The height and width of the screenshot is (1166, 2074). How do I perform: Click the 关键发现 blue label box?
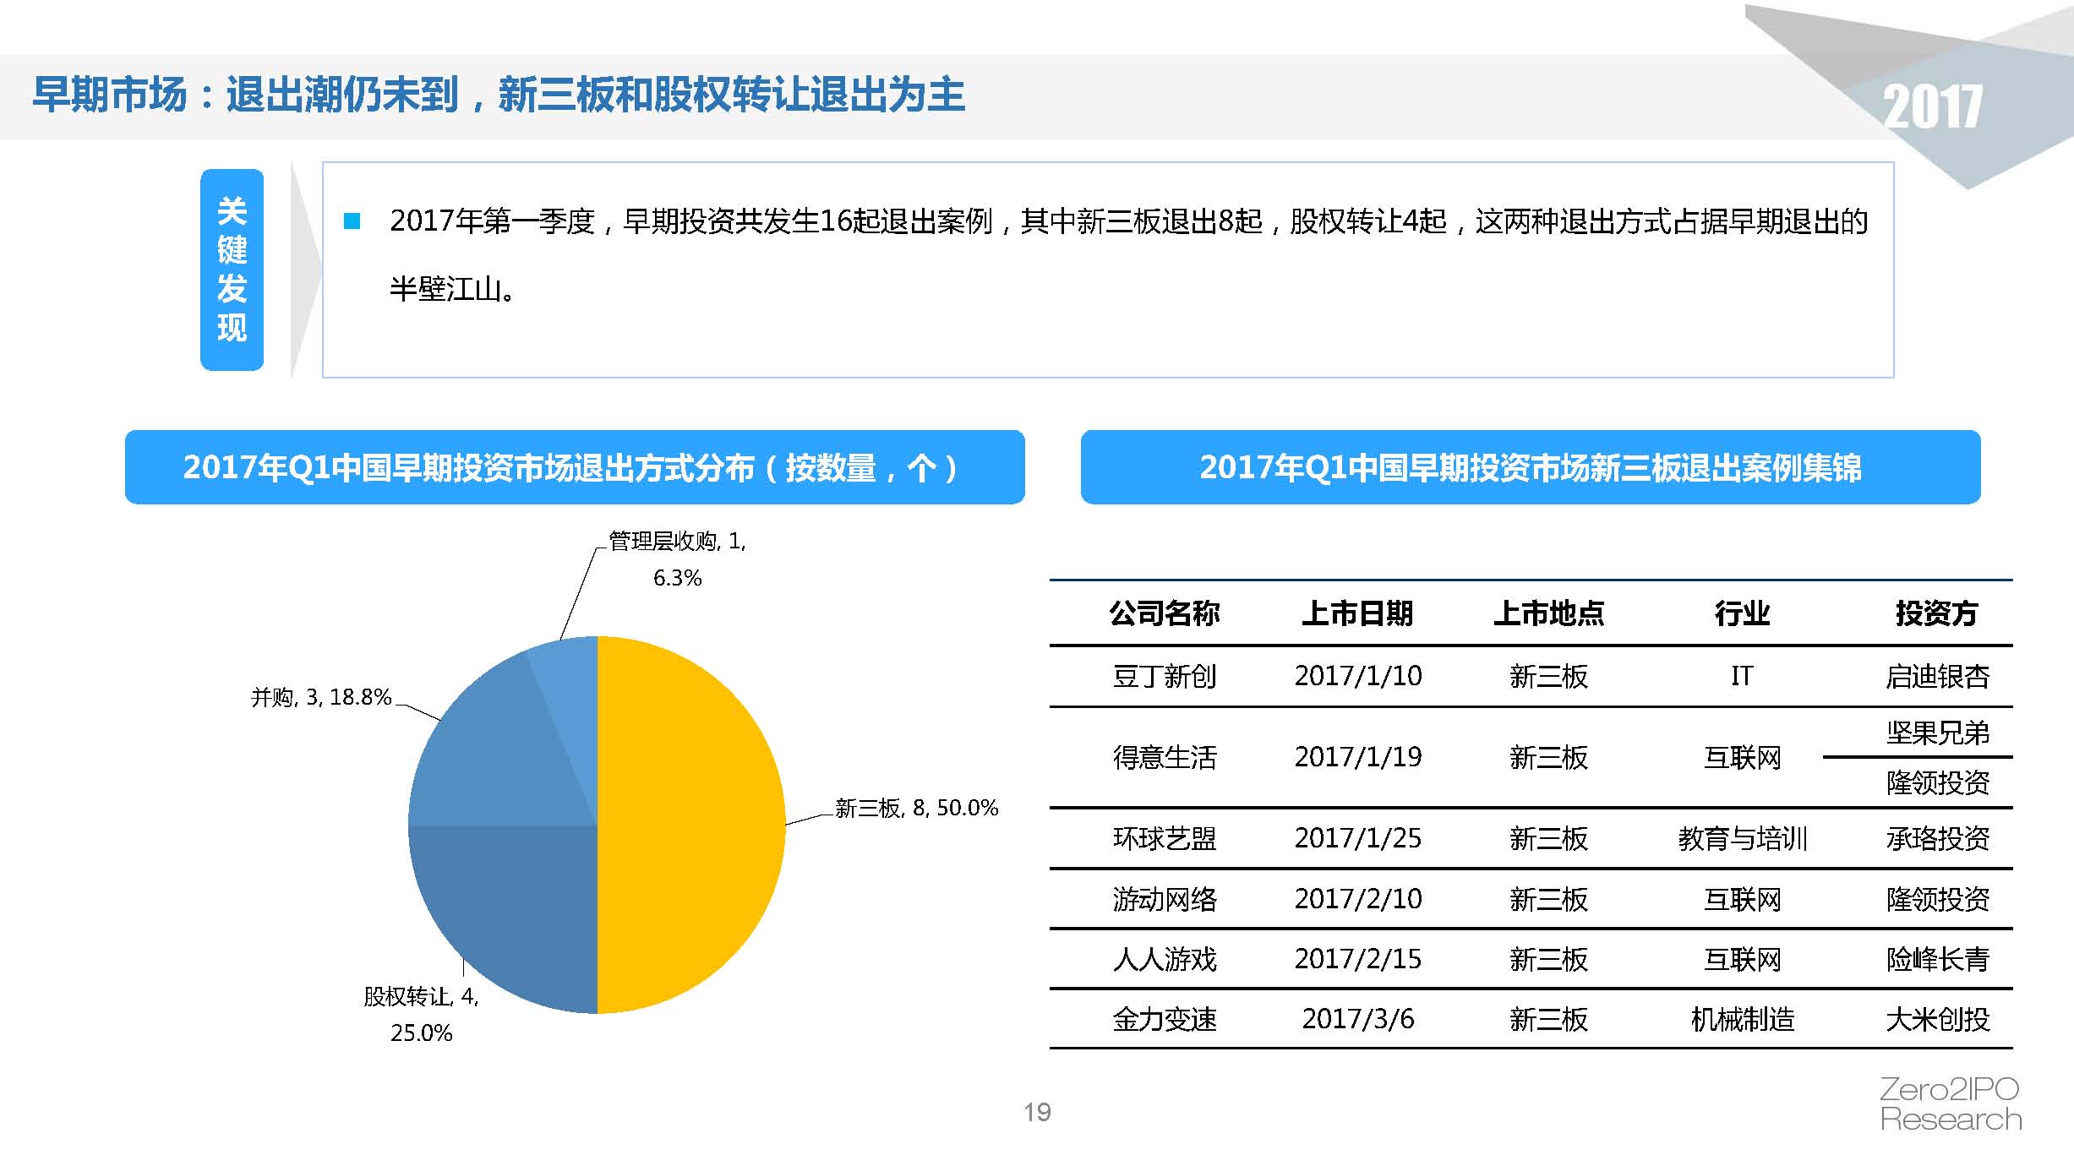(x=232, y=270)
